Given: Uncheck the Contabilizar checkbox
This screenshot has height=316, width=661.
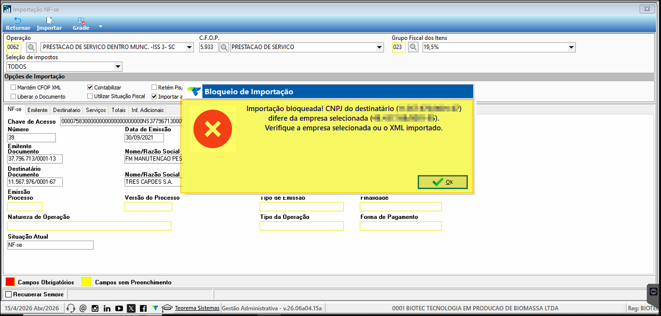Looking at the screenshot, I should pyautogui.click(x=90, y=87).
